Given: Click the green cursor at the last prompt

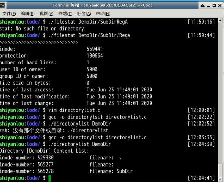Looking at the screenshot, I should 50,178.
